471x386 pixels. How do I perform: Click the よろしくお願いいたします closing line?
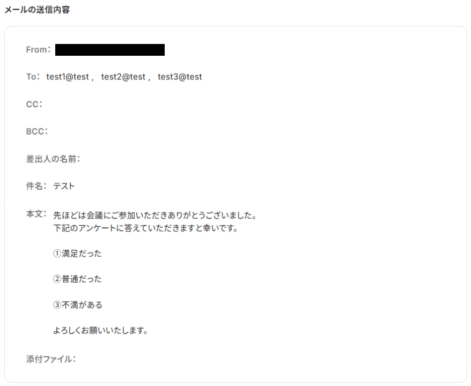tap(100, 330)
